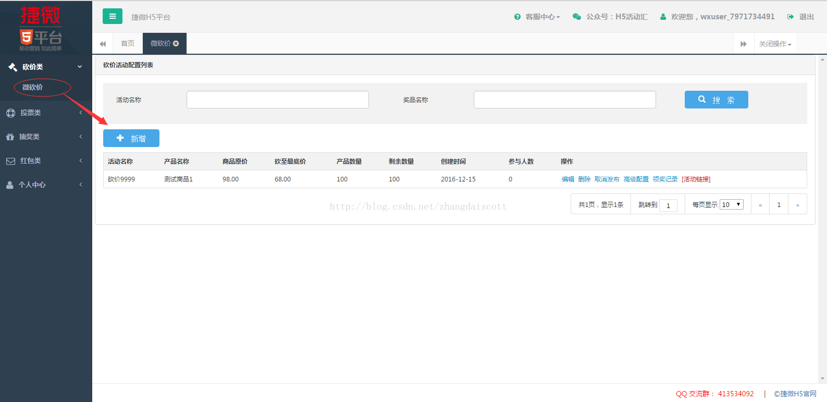The height and width of the screenshot is (402, 827).
Task: Expand the 抽奖类 menu section
Action: click(x=81, y=137)
